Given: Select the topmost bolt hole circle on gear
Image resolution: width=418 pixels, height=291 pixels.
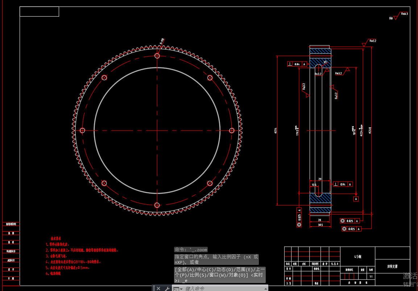Looking at the screenshot, I should click(157, 56).
